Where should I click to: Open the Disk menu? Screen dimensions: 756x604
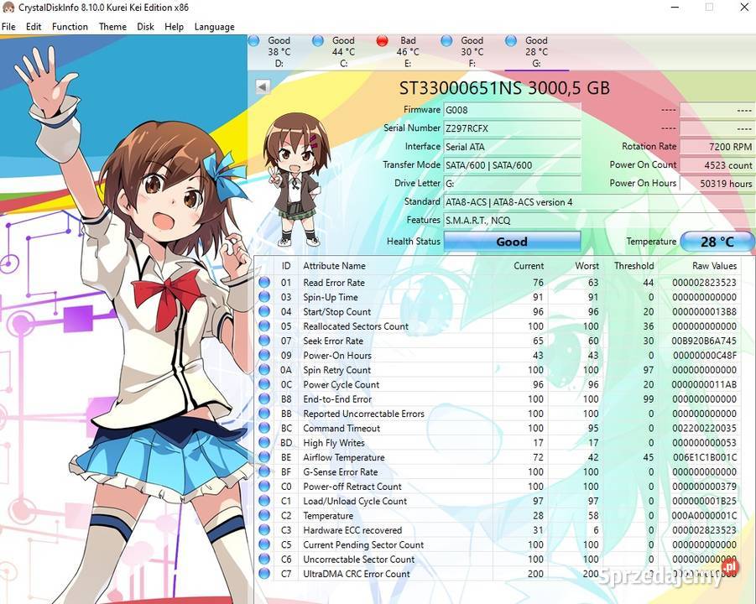click(145, 27)
